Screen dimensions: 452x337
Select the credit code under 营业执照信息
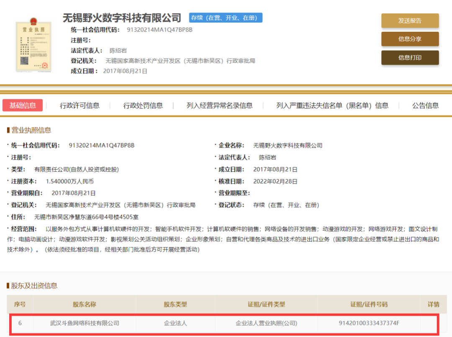(101, 146)
